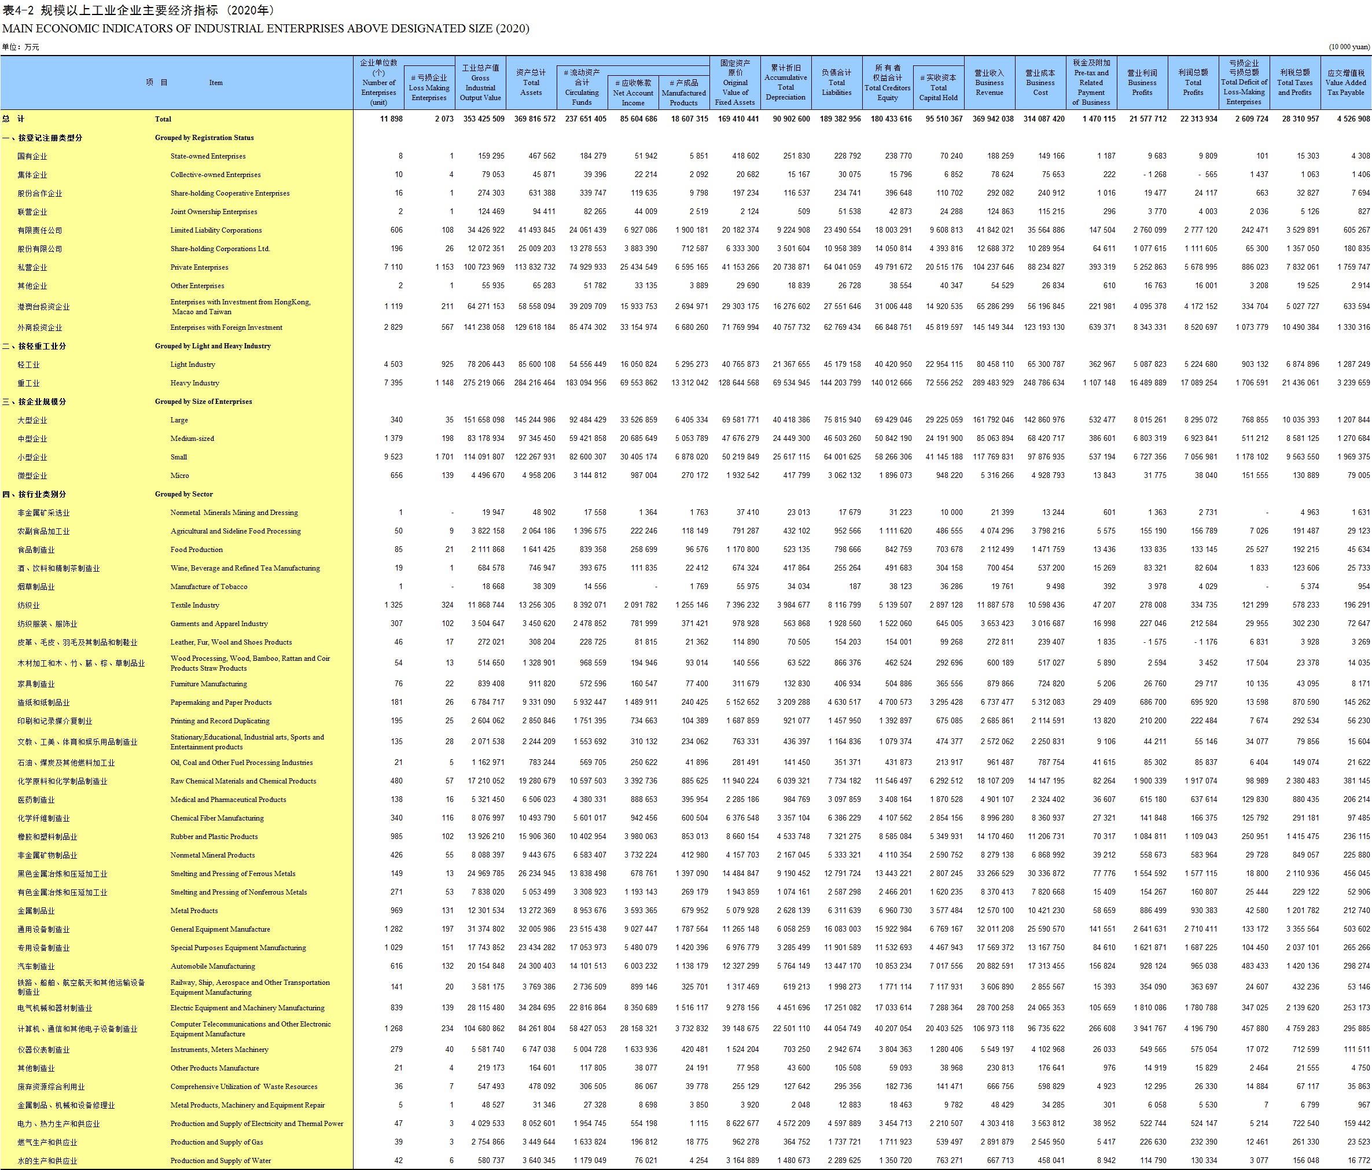Screen dimensions: 1372x1170
Task: Click 'Smelting and Pressing of Ferrous Metals' label
Action: click(233, 875)
